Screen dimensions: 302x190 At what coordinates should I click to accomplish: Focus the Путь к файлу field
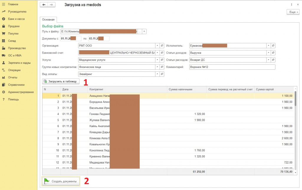[99, 31]
